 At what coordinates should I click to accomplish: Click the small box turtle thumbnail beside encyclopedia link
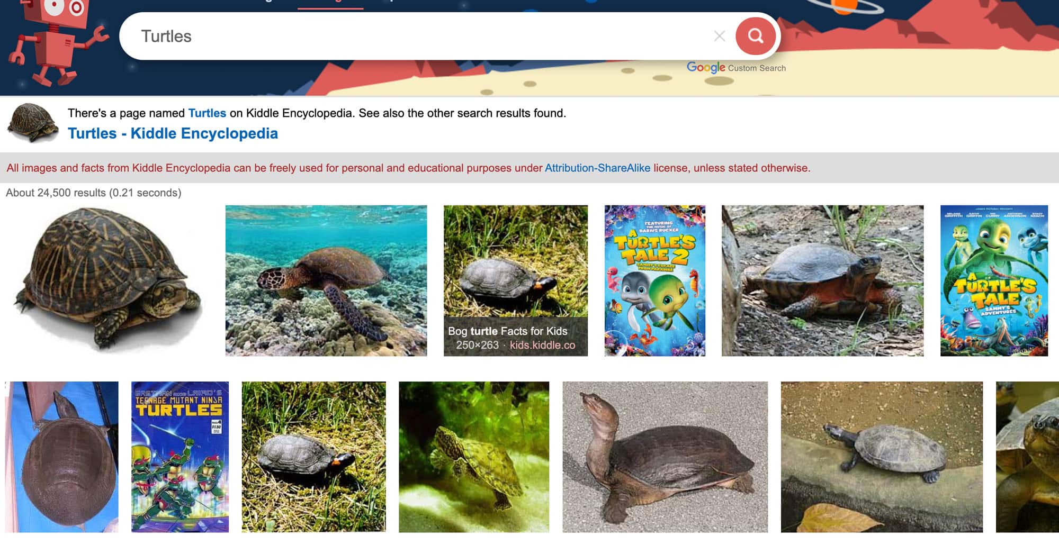pyautogui.click(x=33, y=123)
